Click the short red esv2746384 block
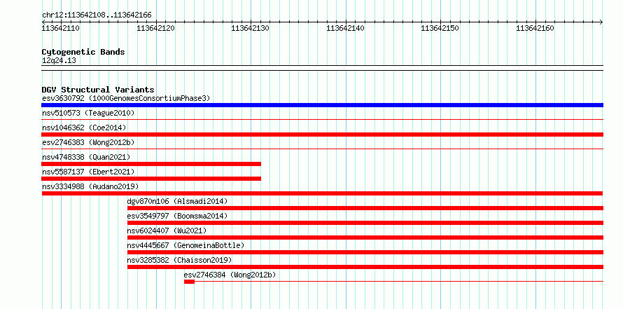623x309 pixels. 189,282
